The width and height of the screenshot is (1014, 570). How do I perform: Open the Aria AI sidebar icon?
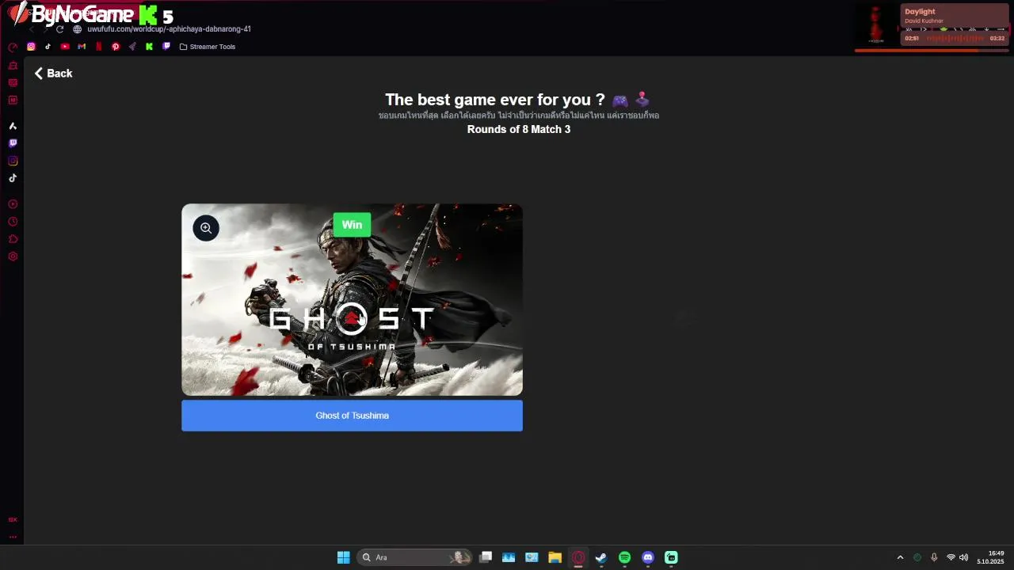click(x=13, y=126)
